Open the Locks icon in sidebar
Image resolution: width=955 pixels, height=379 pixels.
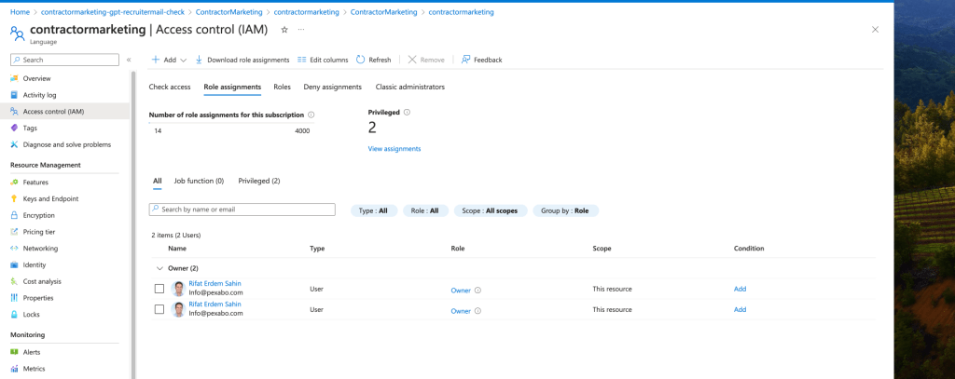[14, 315]
